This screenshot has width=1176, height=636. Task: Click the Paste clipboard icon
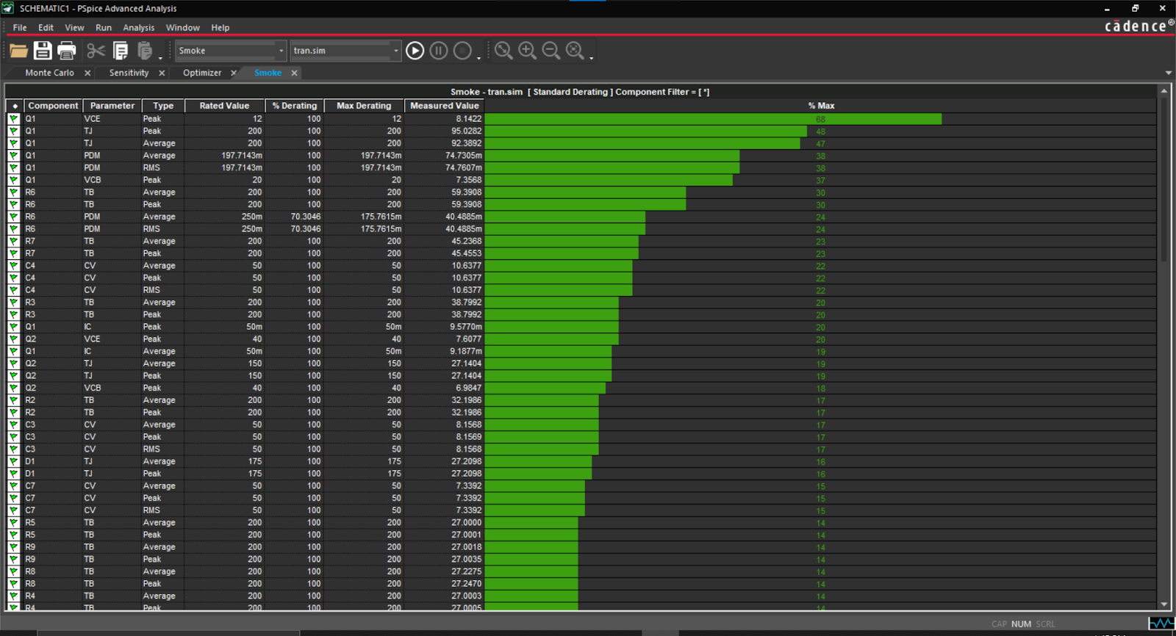(145, 51)
